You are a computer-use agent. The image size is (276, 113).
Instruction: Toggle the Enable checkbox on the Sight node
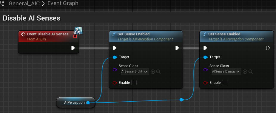tap(134, 83)
